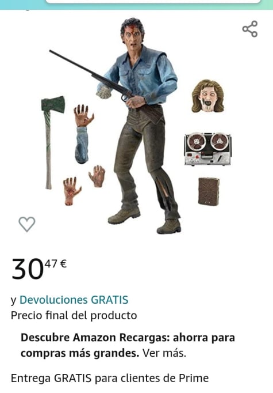This screenshot has width=273, height=393.
Task: Tap Entrega GRATIS para clientes de Prime
Action: [x=110, y=378]
